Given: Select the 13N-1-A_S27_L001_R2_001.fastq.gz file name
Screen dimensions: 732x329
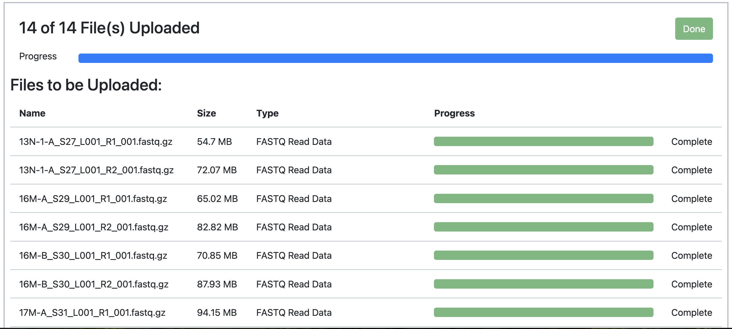Looking at the screenshot, I should tap(96, 170).
